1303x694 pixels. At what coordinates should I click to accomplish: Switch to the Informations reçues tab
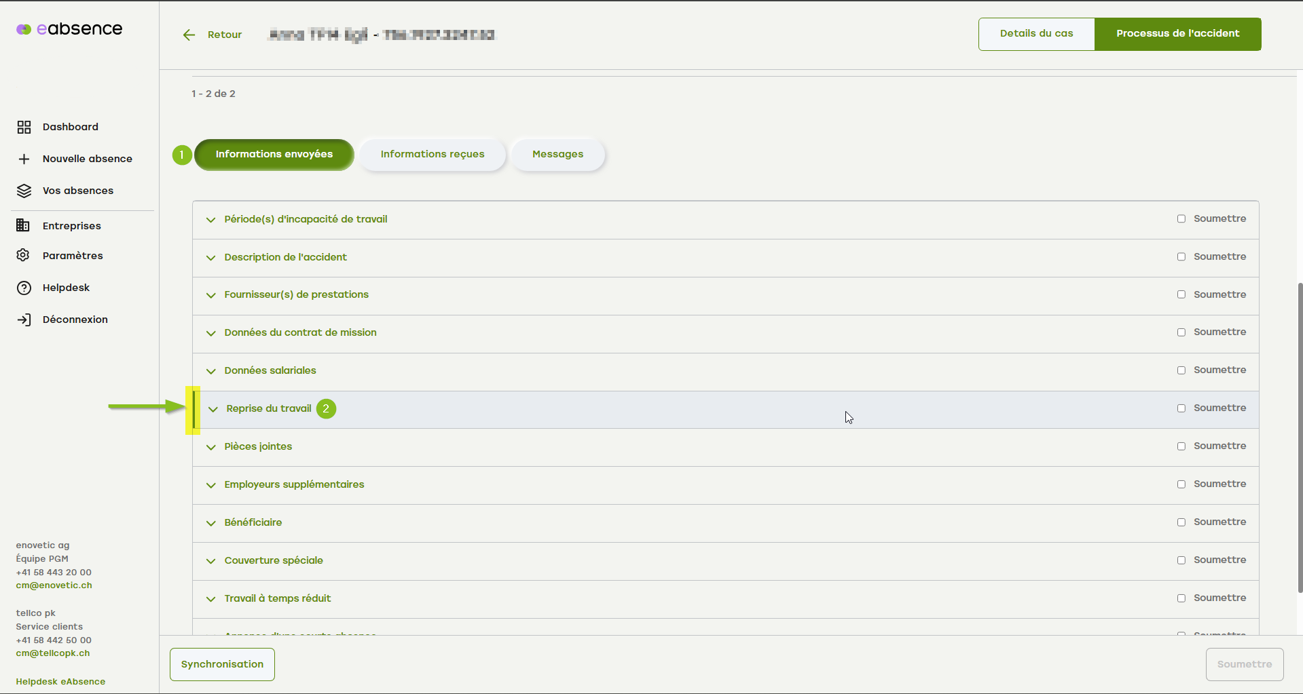tap(432, 155)
